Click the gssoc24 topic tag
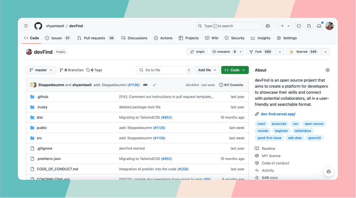This screenshot has height=198, width=356. click(314, 138)
